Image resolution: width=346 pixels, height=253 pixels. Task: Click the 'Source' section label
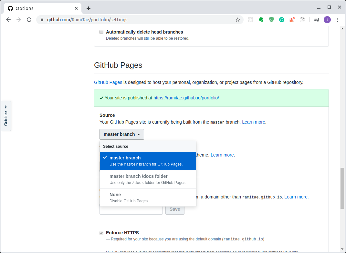tap(107, 115)
